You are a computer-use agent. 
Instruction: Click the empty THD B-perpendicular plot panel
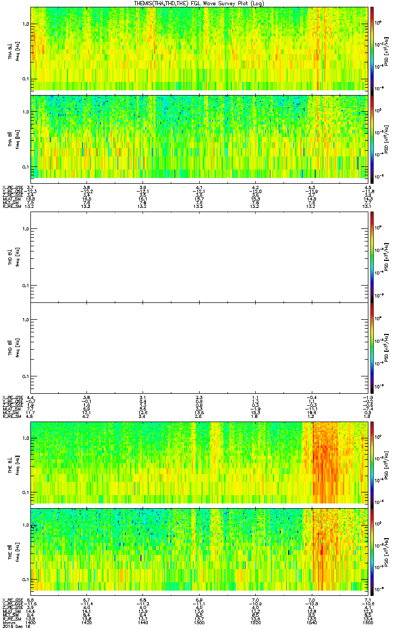[199, 257]
